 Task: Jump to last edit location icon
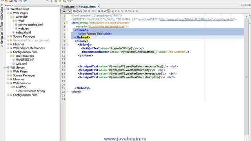[x=85, y=11]
